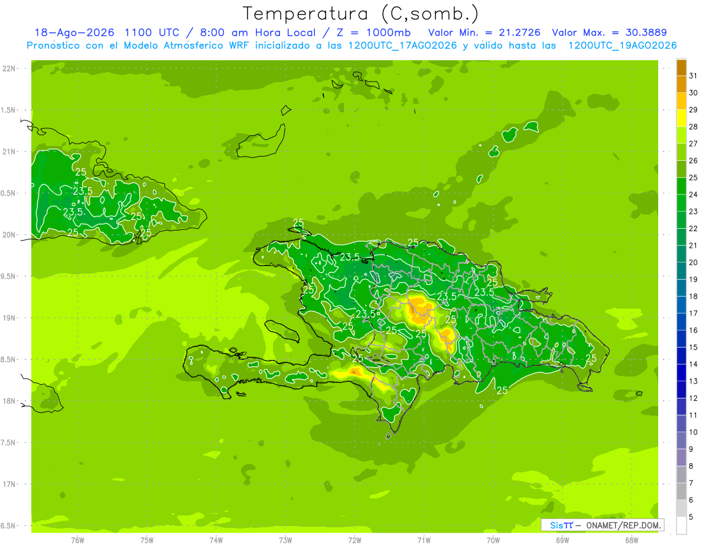
Task: Click the '69W' longitude axis label
Action: pos(563,540)
